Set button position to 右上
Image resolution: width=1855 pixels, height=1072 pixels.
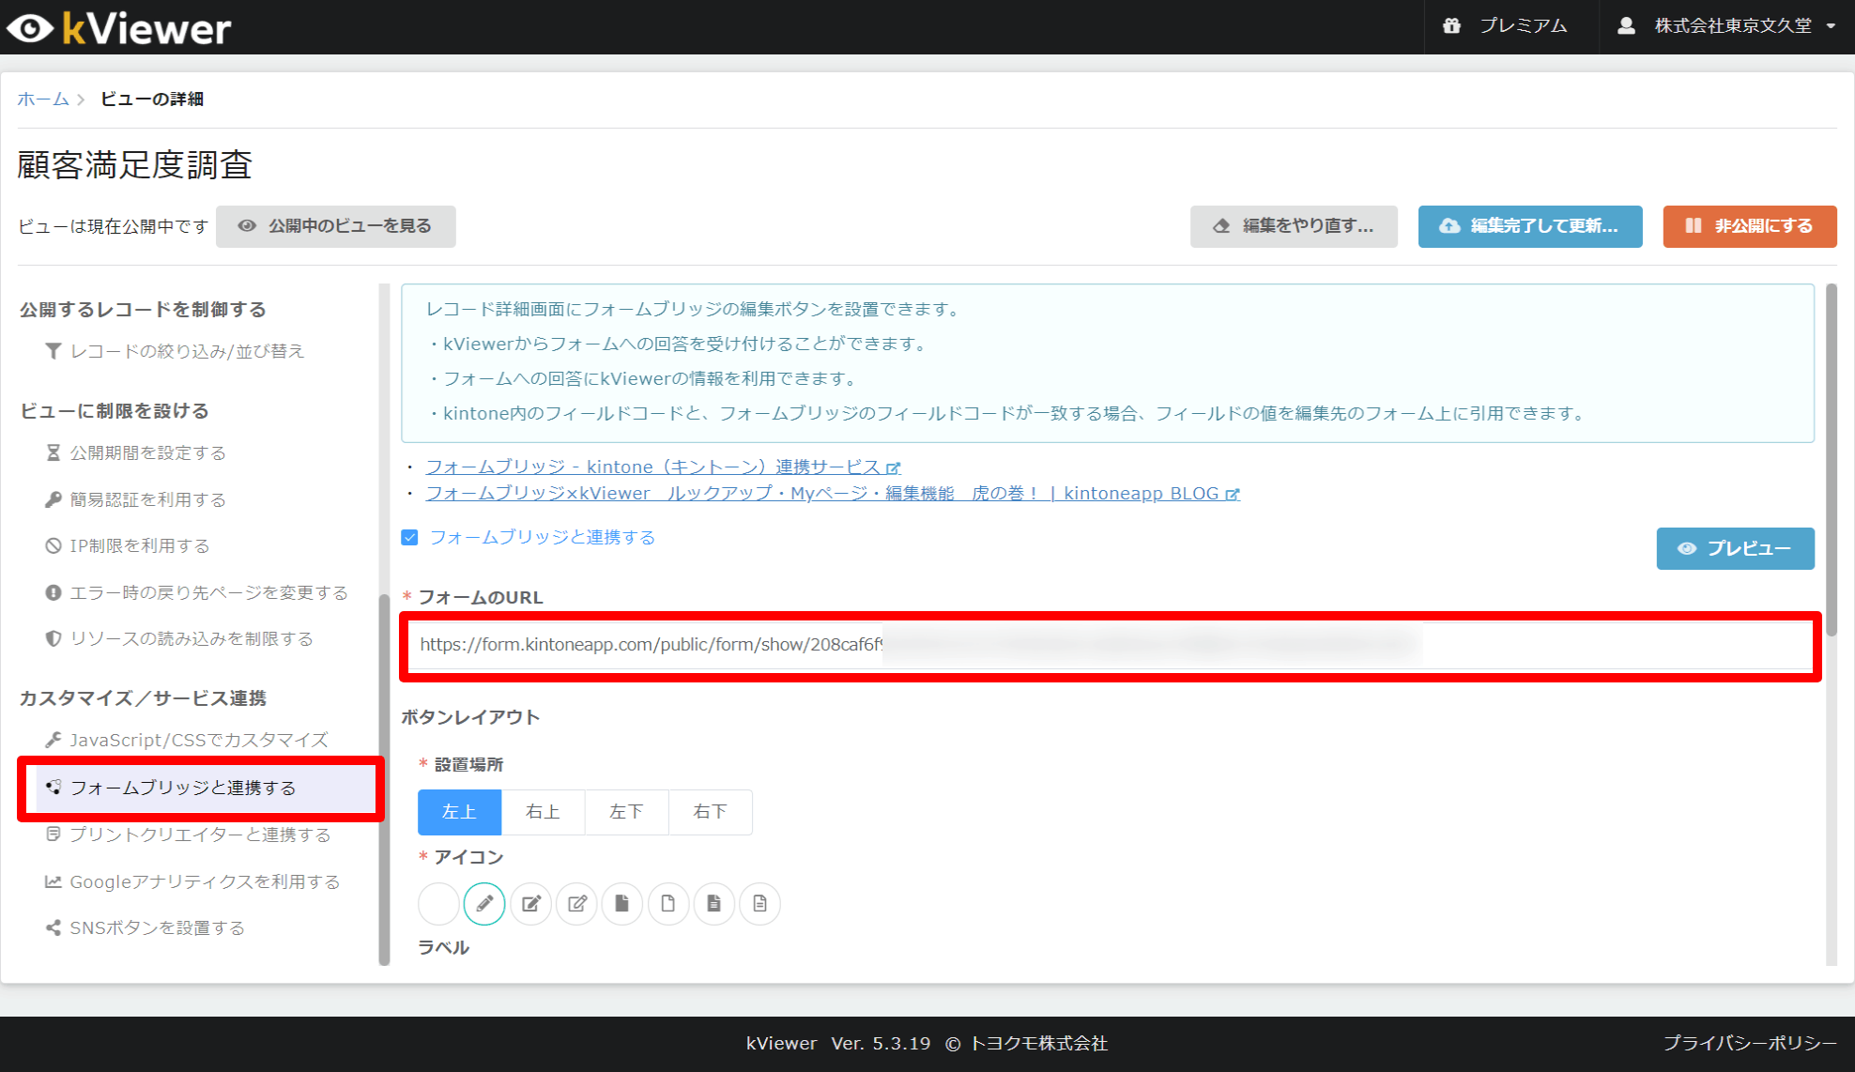pyautogui.click(x=543, y=812)
